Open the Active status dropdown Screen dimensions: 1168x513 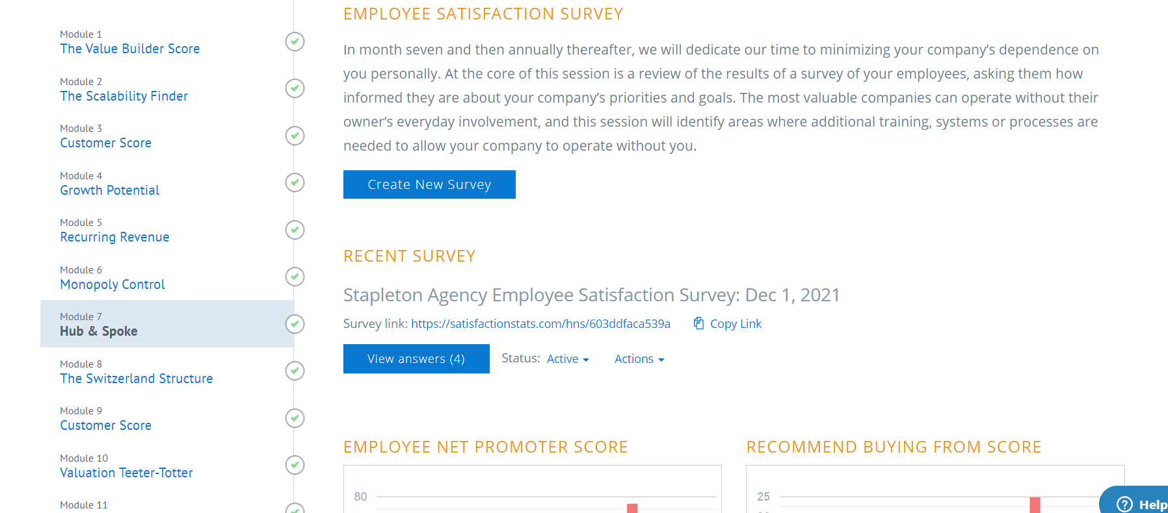tap(568, 359)
